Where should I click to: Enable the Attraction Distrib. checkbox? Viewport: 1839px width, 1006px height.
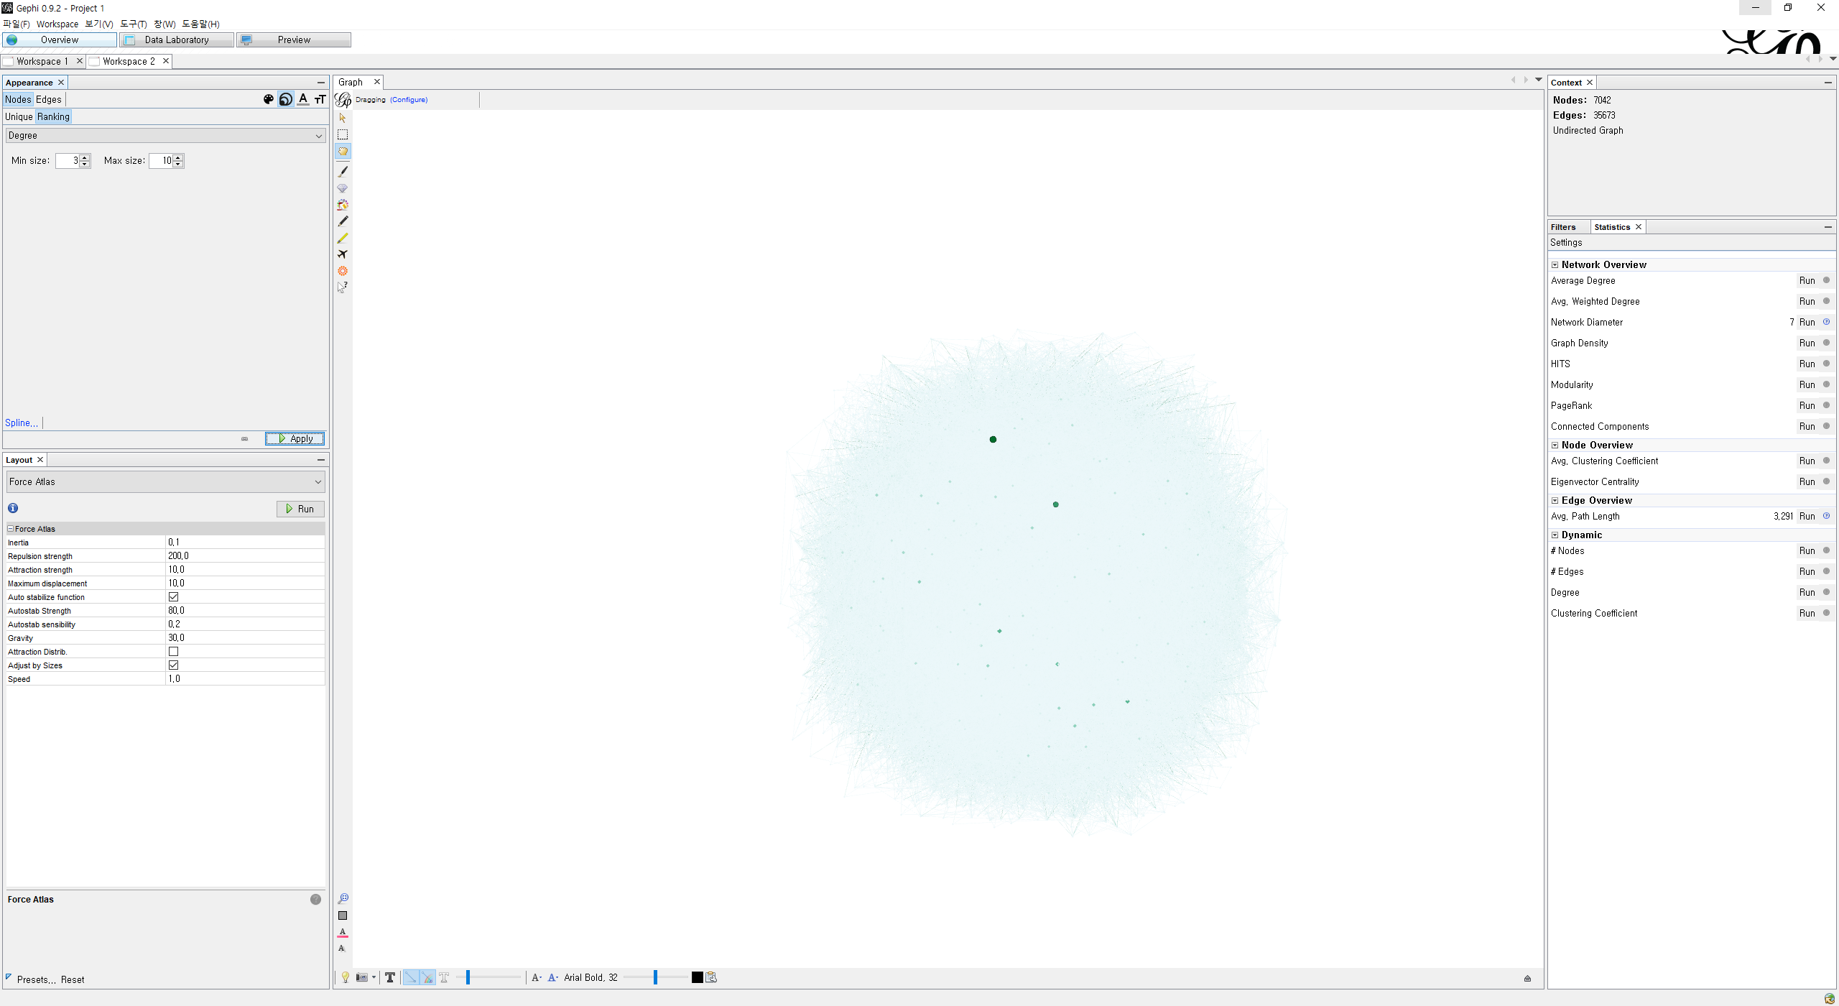coord(173,652)
